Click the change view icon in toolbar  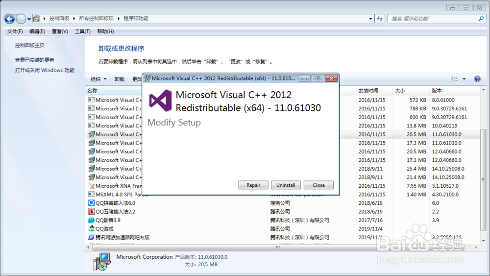click(454, 79)
